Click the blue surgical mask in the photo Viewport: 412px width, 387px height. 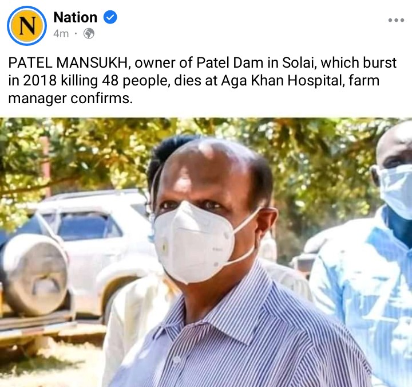coord(396,190)
